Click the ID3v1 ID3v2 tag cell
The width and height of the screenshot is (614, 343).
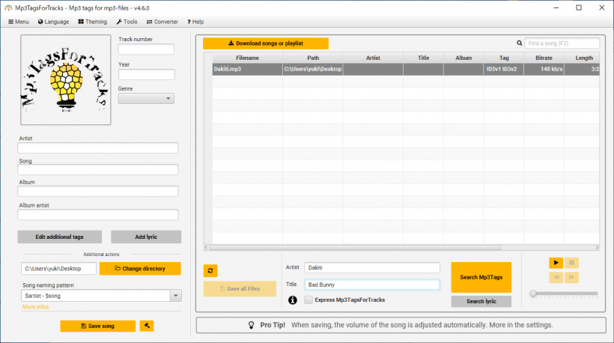point(504,69)
